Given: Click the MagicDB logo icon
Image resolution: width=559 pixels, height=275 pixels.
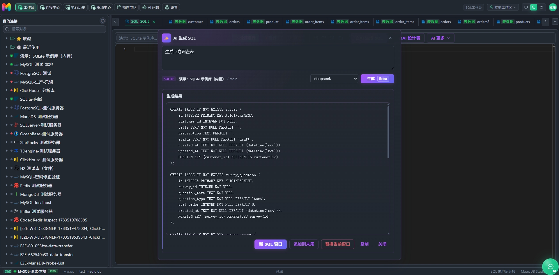Looking at the screenshot, I should coord(6,7).
